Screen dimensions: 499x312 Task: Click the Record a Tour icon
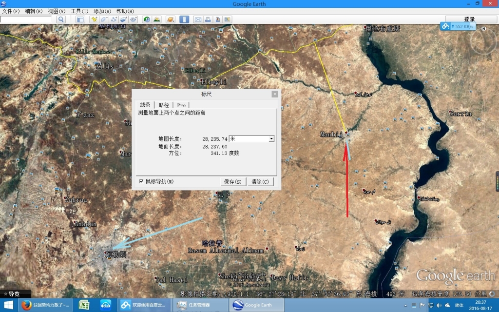pos(133,19)
